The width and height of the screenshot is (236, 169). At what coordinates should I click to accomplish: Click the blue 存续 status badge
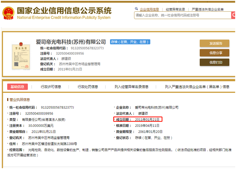click(130, 42)
